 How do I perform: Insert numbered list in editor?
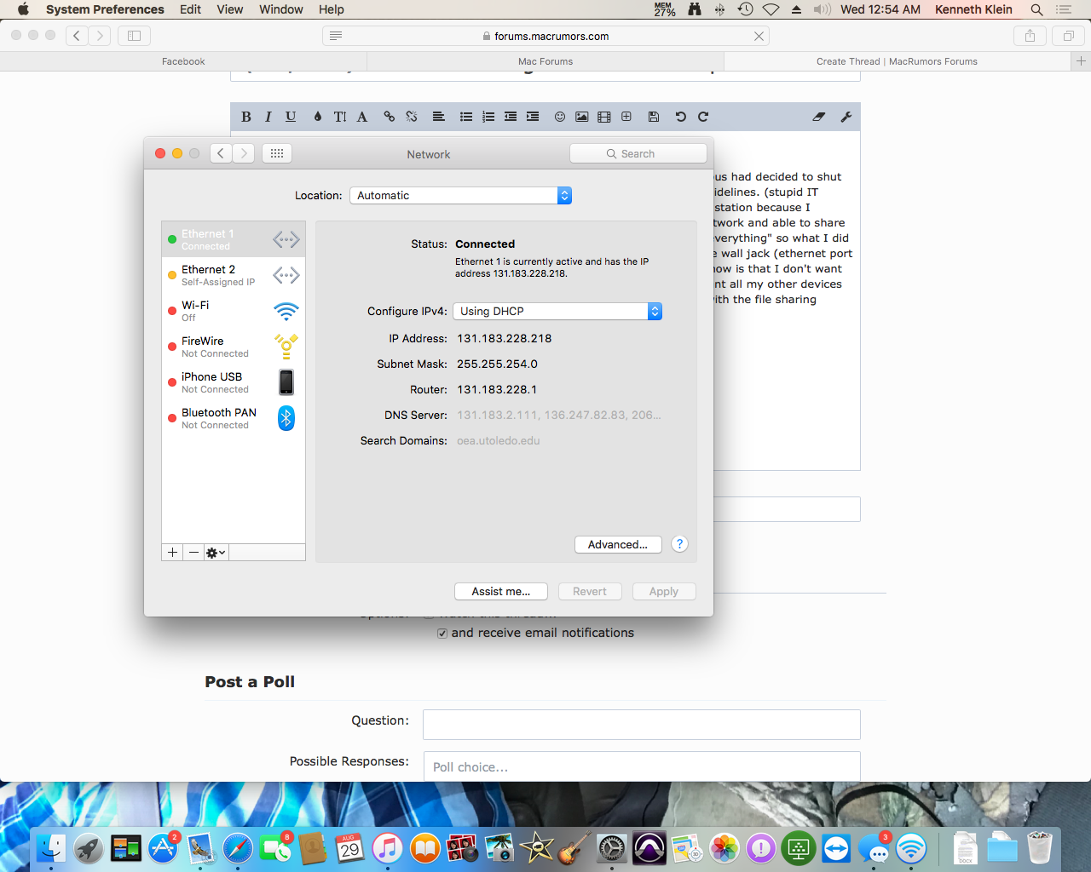pyautogui.click(x=488, y=117)
